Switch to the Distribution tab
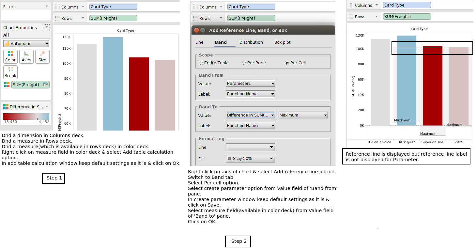476x249 pixels. click(x=251, y=42)
